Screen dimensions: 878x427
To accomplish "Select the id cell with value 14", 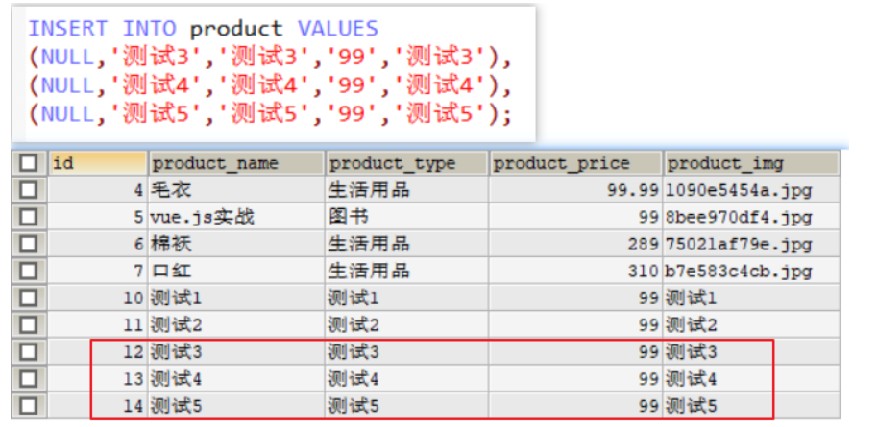I will pyautogui.click(x=97, y=406).
